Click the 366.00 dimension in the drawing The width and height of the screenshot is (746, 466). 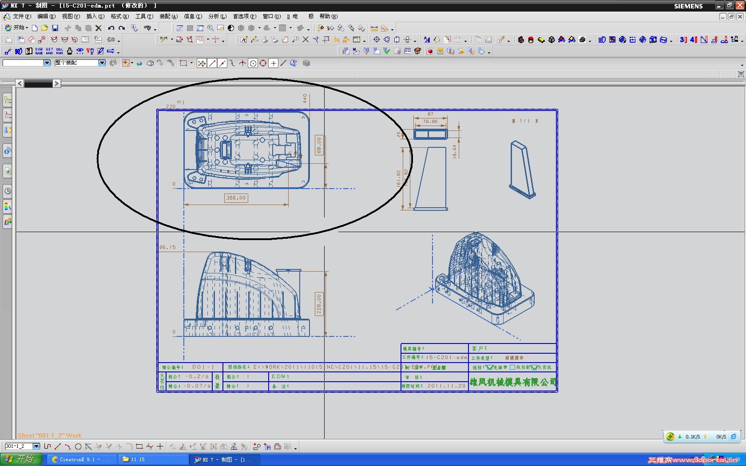pyautogui.click(x=236, y=198)
